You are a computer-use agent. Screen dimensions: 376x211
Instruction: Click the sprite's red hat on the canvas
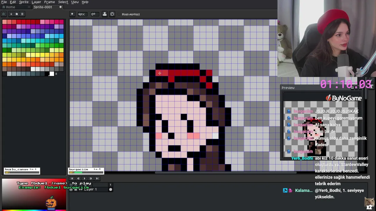184,73
